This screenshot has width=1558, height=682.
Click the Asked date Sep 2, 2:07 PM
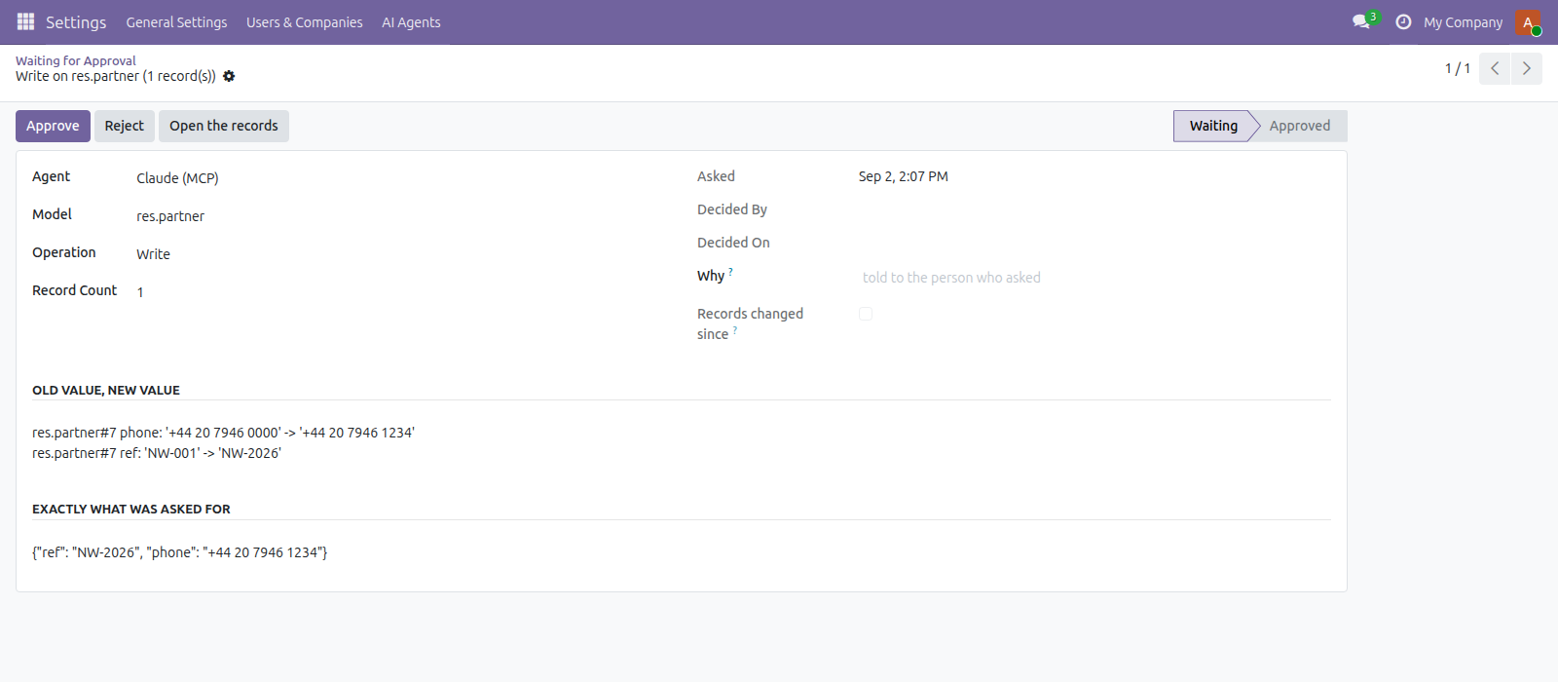coord(903,176)
